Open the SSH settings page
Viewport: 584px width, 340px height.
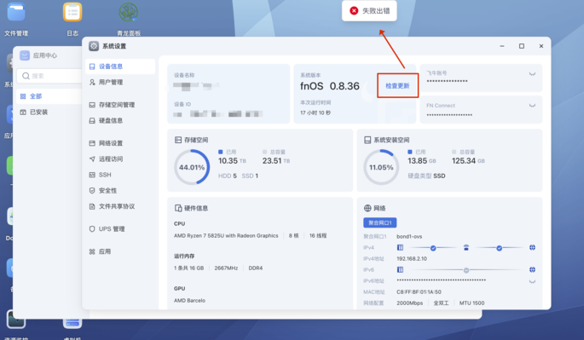tap(120, 175)
